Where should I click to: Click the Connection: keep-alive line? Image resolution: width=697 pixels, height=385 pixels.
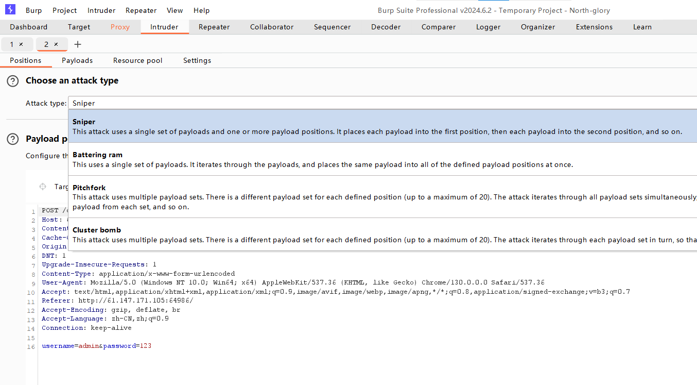[x=86, y=328]
